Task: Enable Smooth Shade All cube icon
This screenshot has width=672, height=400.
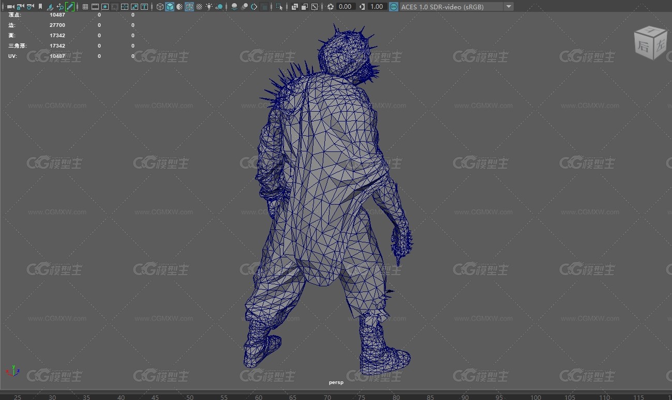Action: tap(170, 7)
